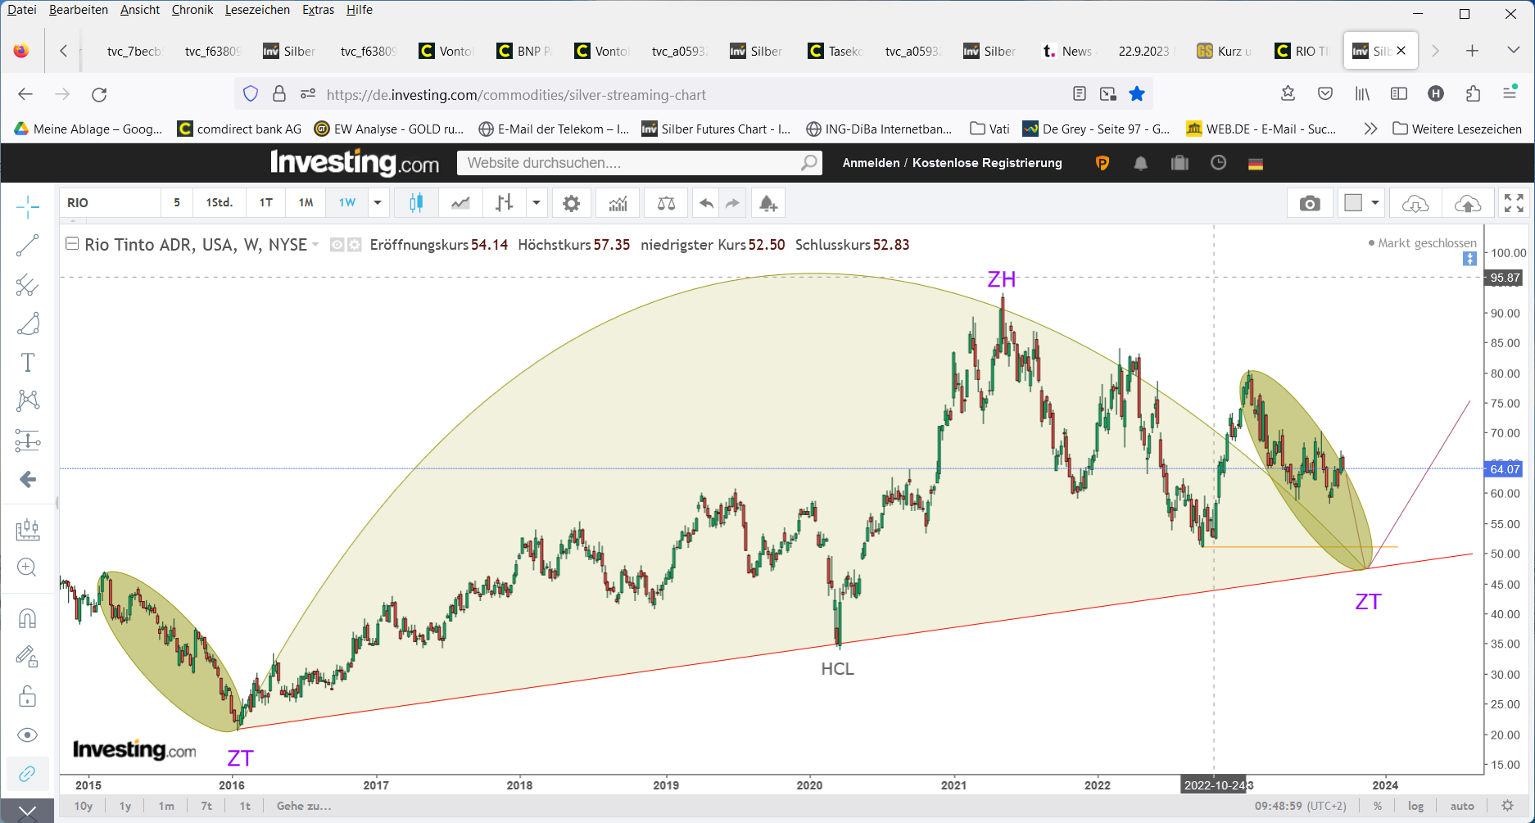The image size is (1535, 823).
Task: Create a price alert with bell-plus icon
Action: [767, 203]
